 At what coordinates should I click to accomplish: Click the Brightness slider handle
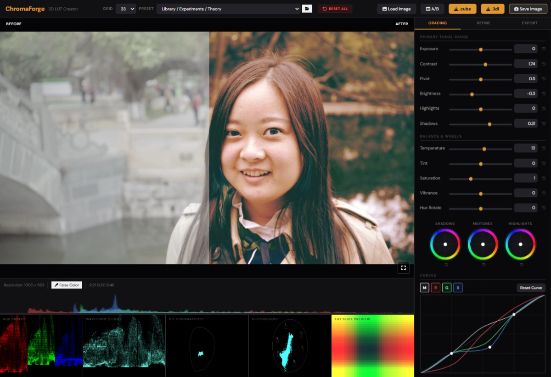click(472, 94)
